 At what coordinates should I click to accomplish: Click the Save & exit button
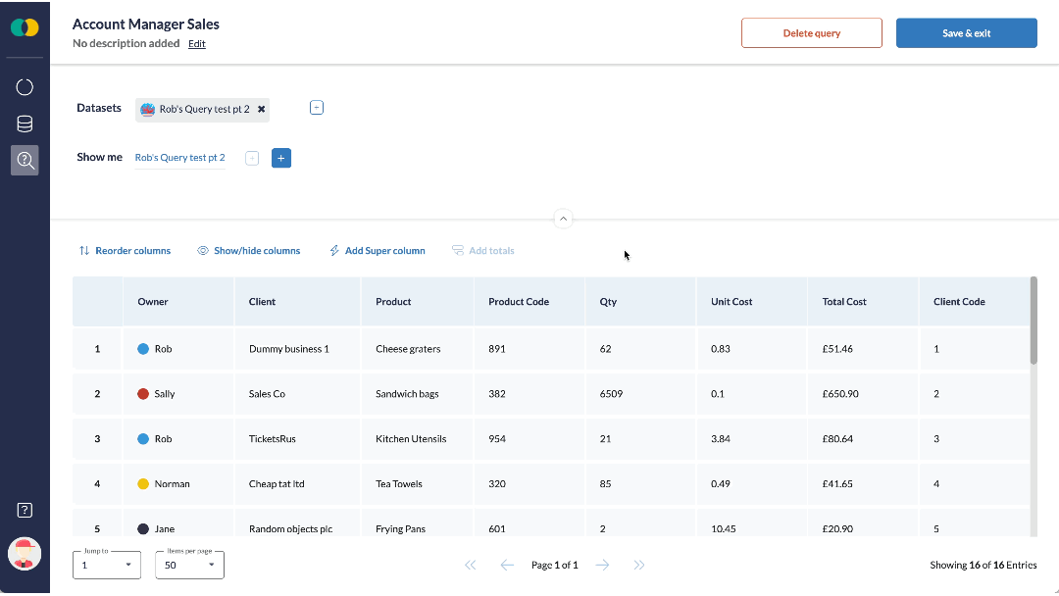[966, 33]
